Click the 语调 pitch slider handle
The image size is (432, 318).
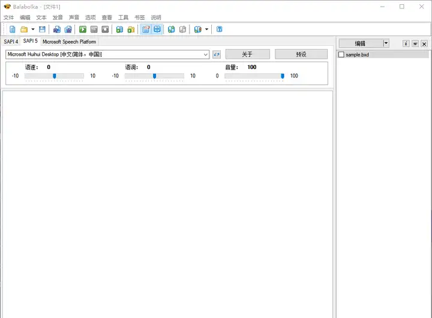coord(155,76)
